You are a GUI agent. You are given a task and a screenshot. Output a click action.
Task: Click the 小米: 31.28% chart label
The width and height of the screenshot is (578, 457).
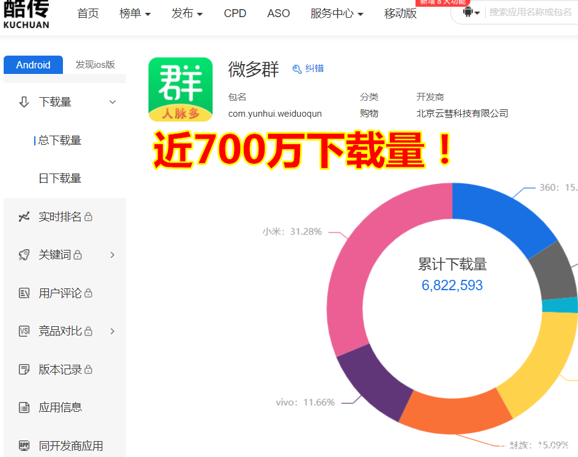point(292,232)
